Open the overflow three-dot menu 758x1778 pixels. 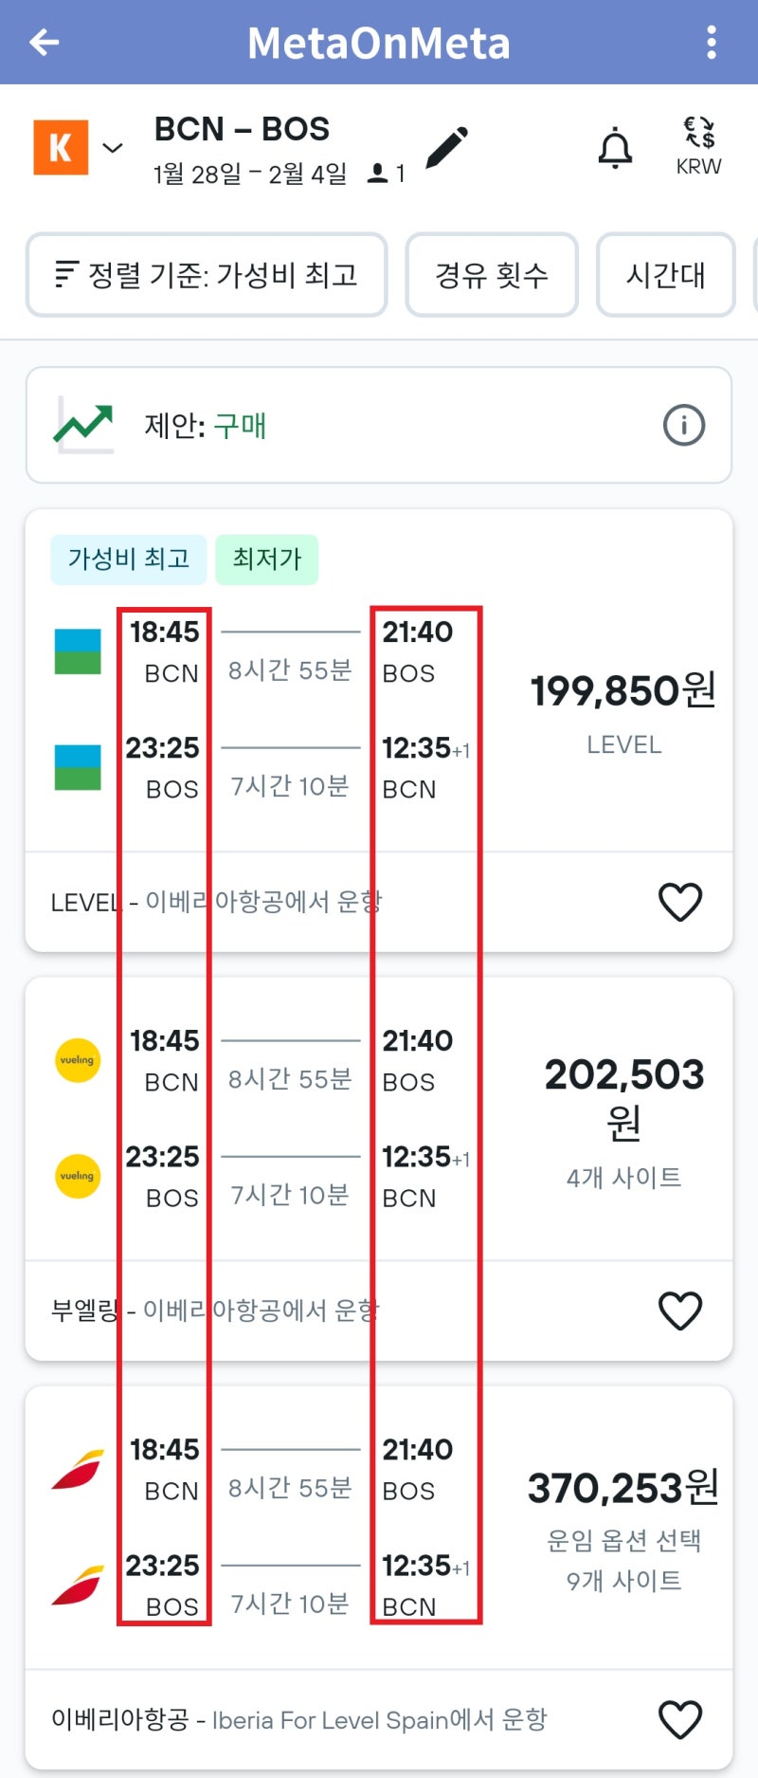712,42
